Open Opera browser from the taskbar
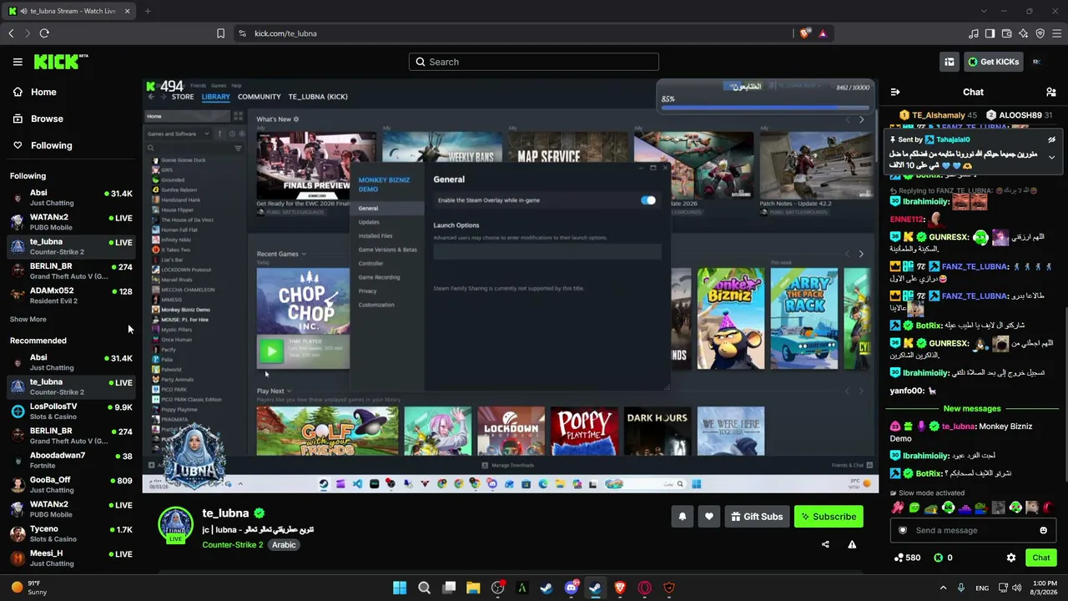Screen dimensions: 1068x601 (644, 588)
